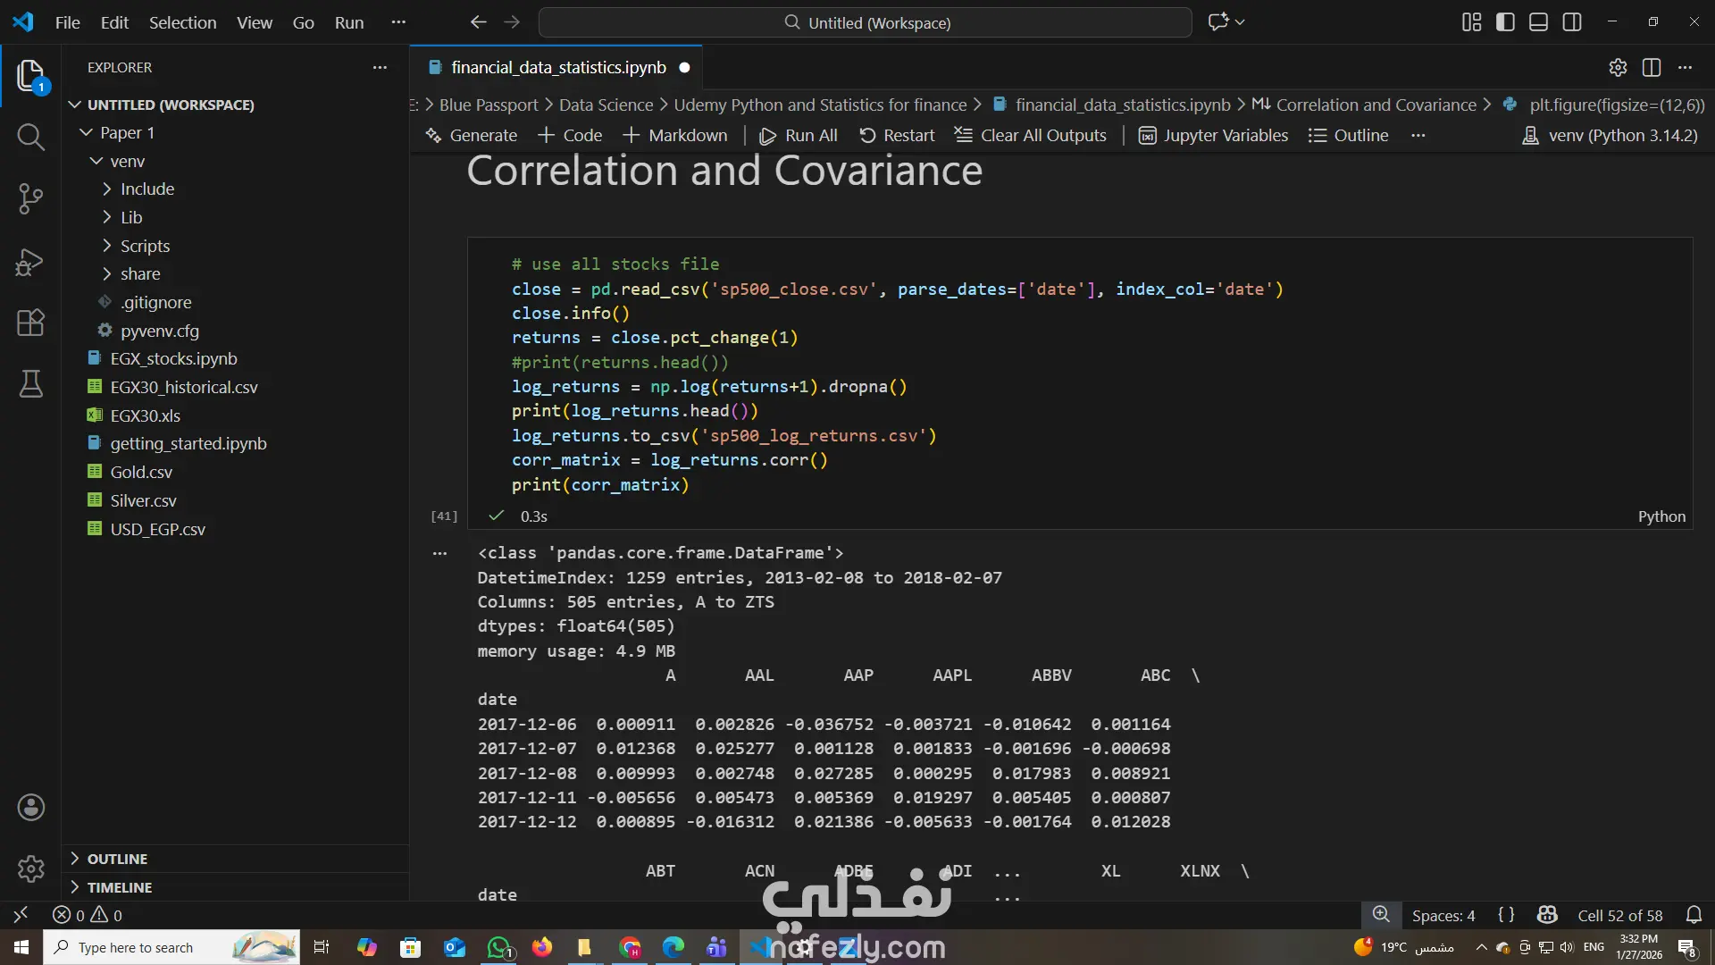Screen dimensions: 1715x965
Task: Toggle the secondary side bar layout button
Action: point(1572,22)
